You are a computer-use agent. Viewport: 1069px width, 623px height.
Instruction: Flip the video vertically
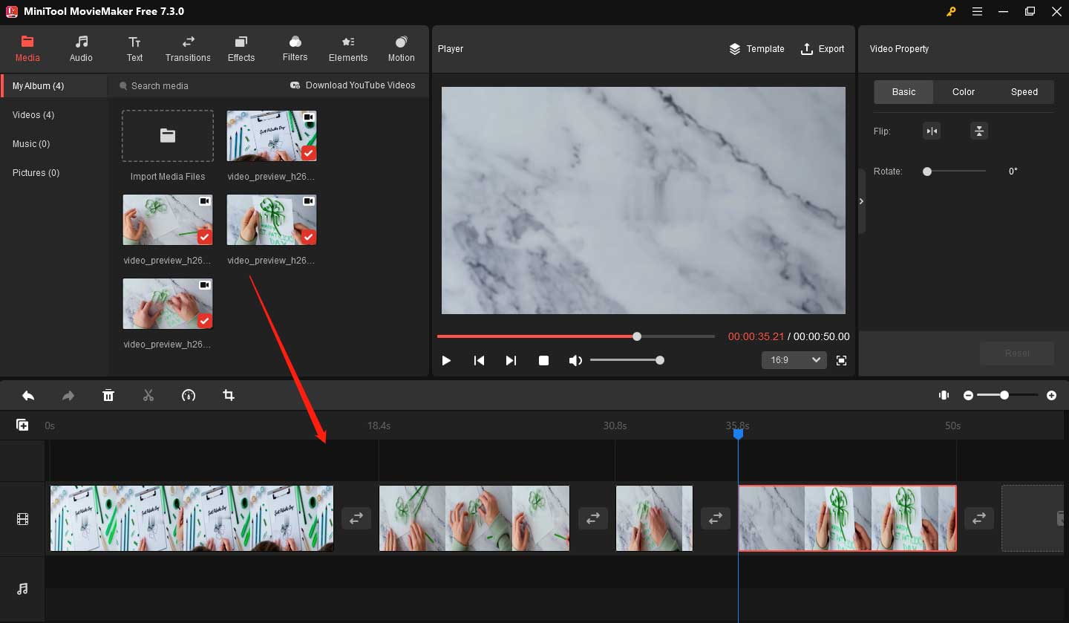tap(979, 131)
